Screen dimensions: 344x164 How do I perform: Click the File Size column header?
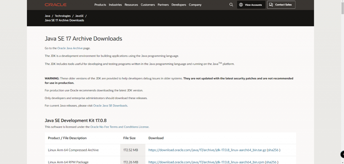point(129,138)
